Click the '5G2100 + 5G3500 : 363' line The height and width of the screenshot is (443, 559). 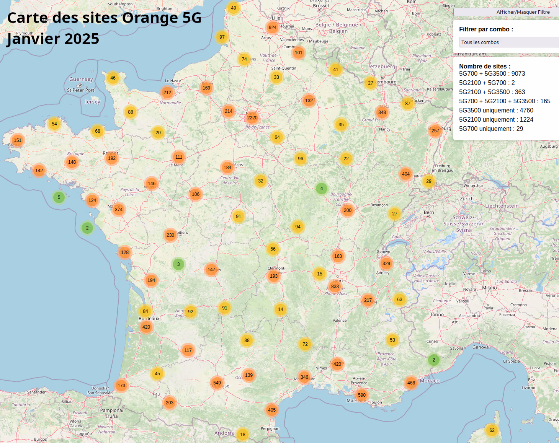492,92
